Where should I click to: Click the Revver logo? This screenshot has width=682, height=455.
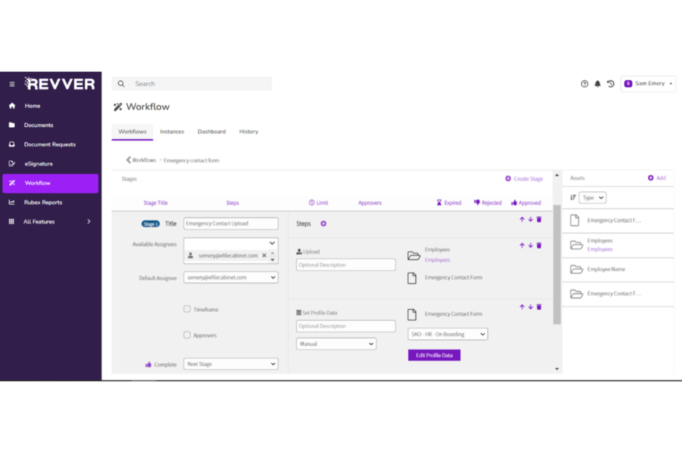click(x=60, y=83)
